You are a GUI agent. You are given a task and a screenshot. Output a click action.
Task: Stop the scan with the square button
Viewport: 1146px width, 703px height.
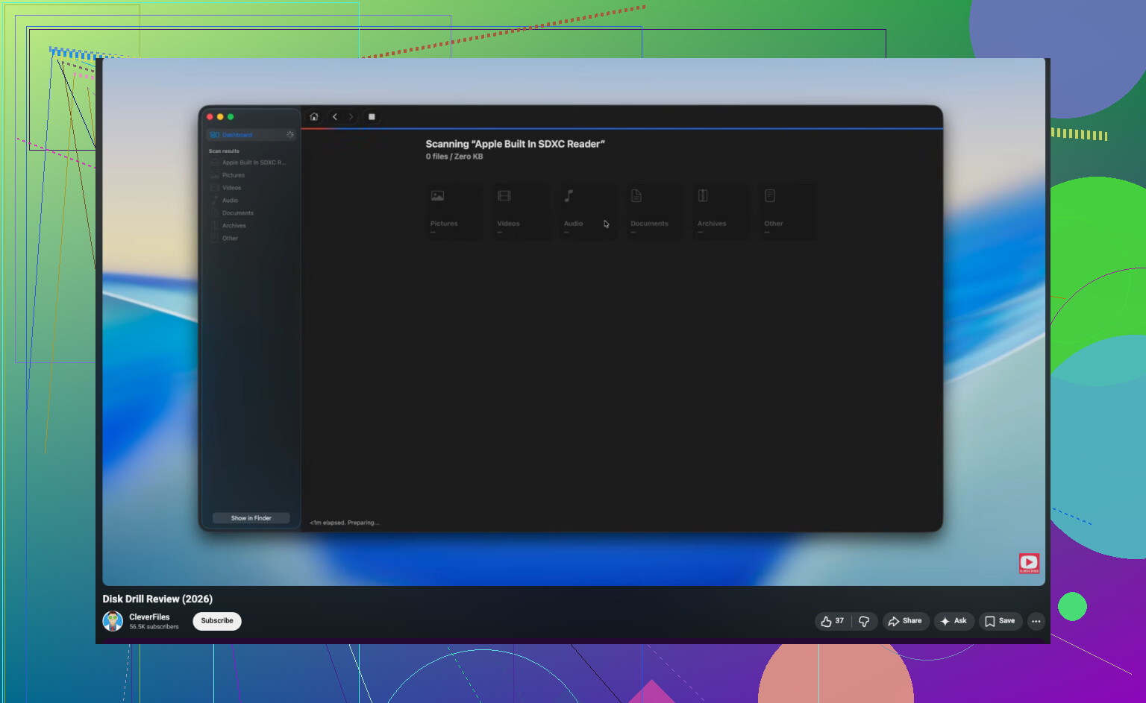coord(372,117)
